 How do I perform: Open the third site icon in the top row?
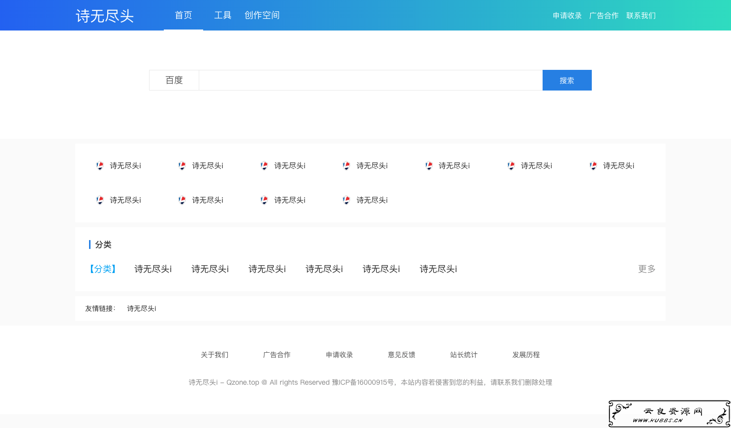(x=264, y=166)
